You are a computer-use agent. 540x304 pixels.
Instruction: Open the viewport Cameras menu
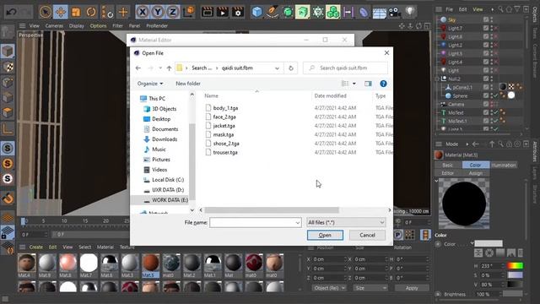(54, 25)
